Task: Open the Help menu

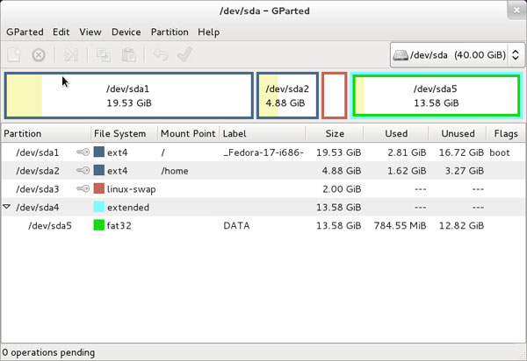Action: [209, 32]
